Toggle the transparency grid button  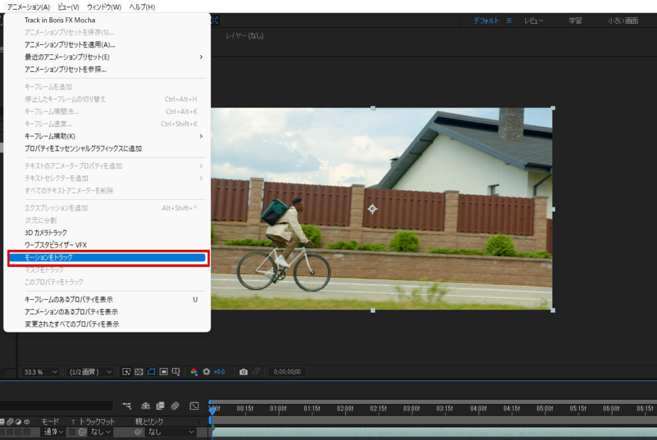coord(139,371)
